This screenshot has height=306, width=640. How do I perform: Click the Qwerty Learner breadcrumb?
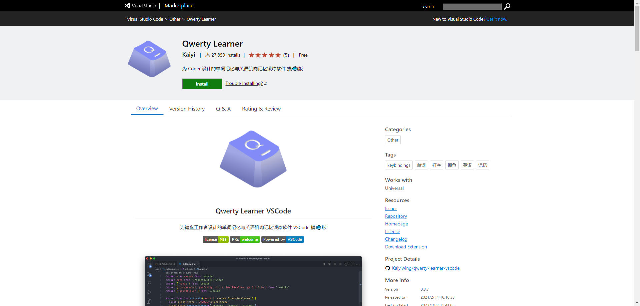pos(201,19)
